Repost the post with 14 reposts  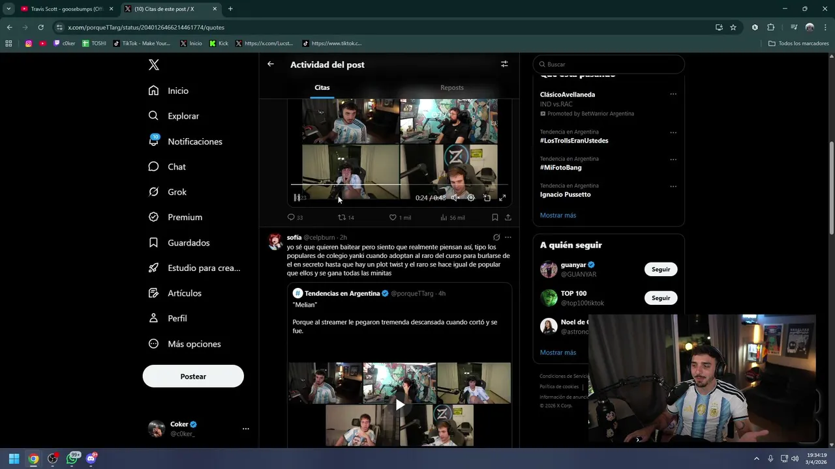[x=346, y=218]
